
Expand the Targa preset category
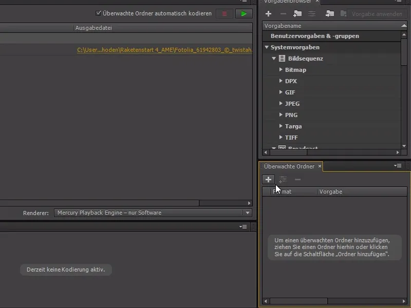pyautogui.click(x=281, y=126)
